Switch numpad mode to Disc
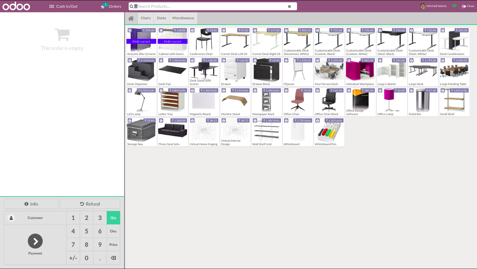This screenshot has width=477, height=269. click(x=113, y=231)
